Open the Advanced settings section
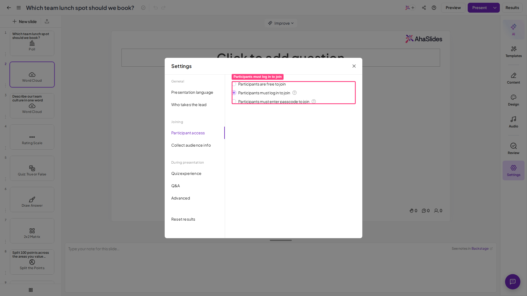This screenshot has width=527, height=296. [x=181, y=198]
